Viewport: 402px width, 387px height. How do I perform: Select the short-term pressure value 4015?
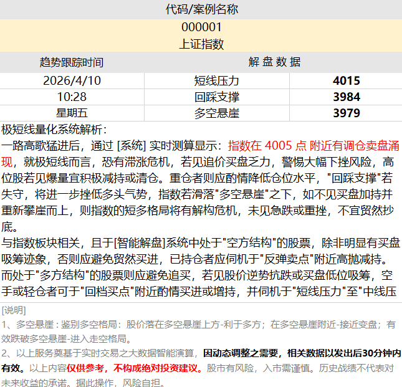346,80
